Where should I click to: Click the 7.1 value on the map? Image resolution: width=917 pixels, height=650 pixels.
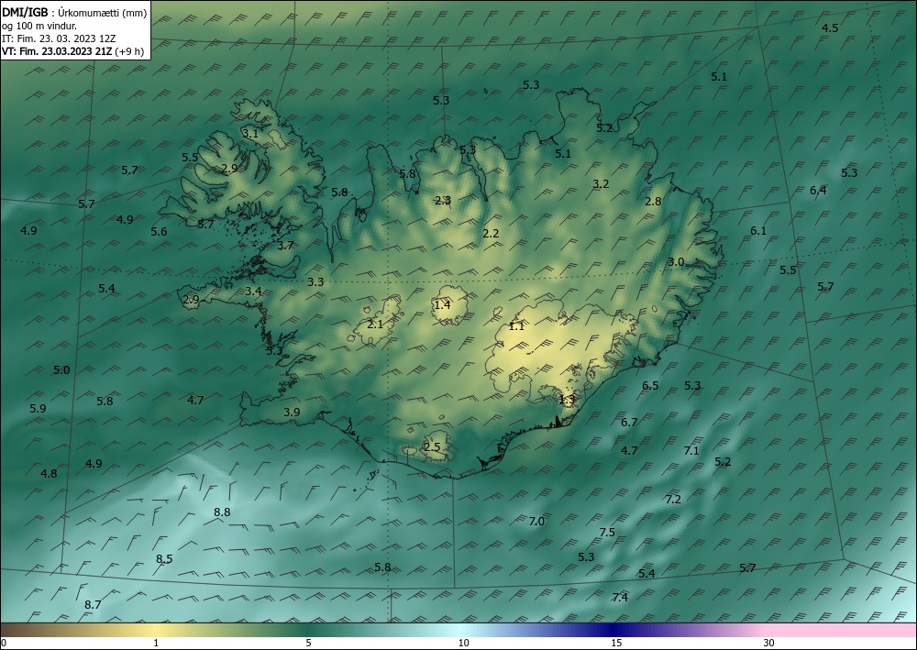point(691,451)
